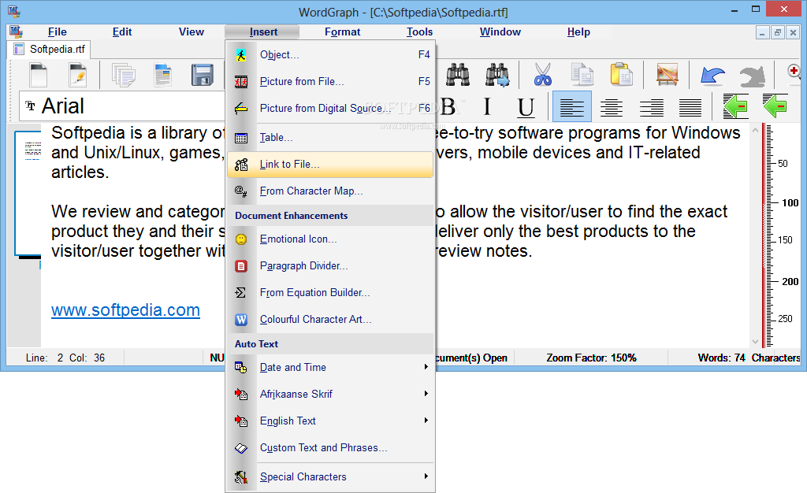Click the Cut scissors icon
This screenshot has height=493, width=807.
(542, 75)
